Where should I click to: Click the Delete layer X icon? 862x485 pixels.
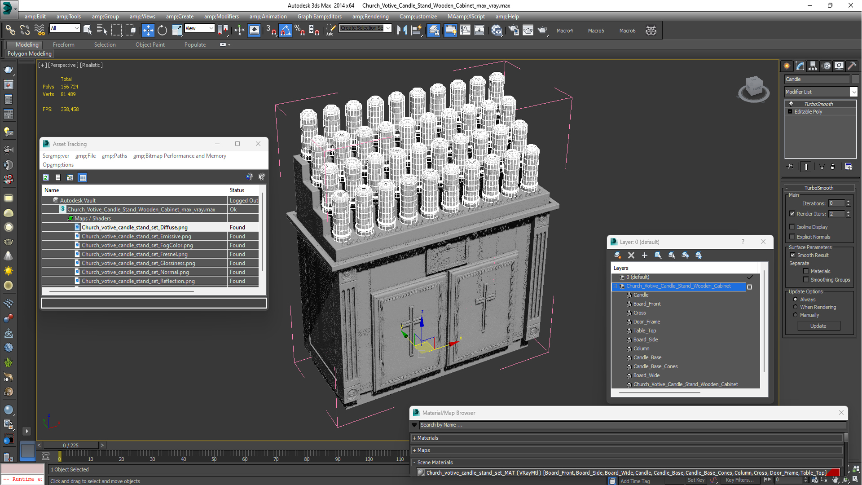tap(631, 255)
